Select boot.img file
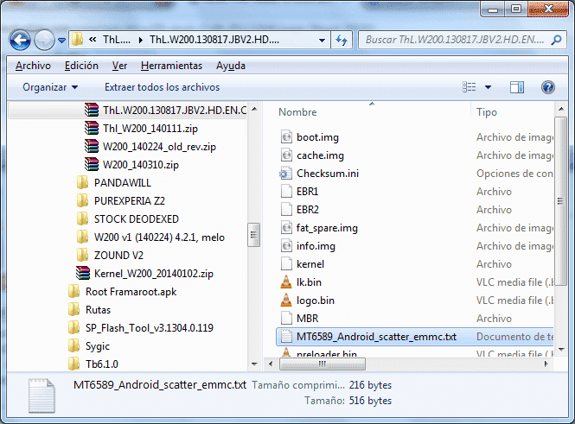 tap(310, 137)
